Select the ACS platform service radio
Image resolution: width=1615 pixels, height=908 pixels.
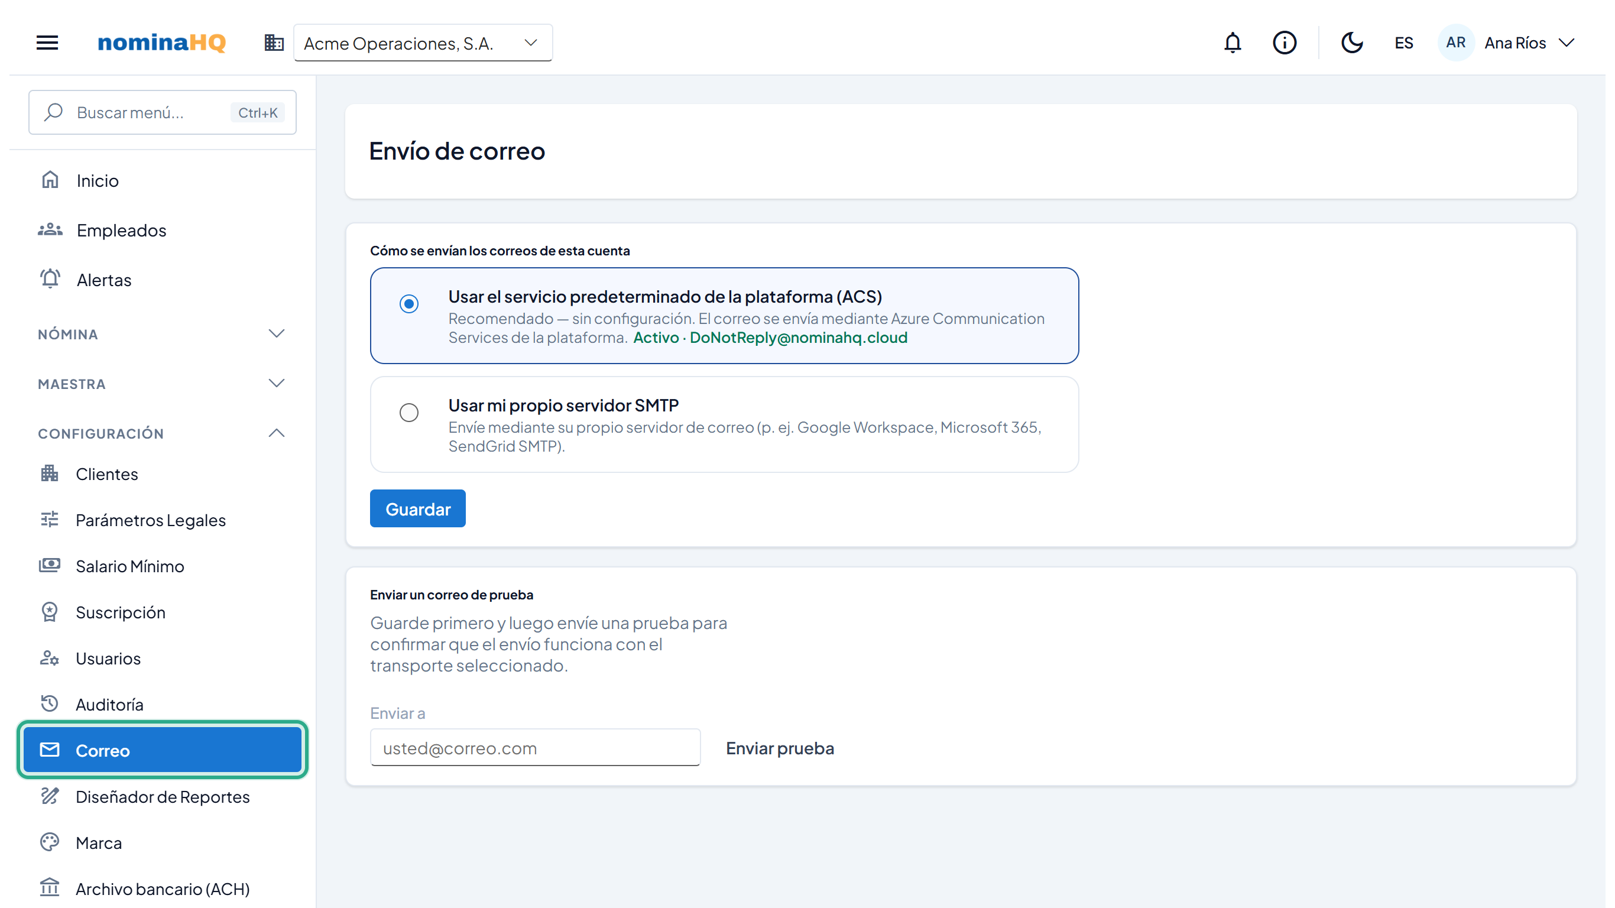(408, 304)
